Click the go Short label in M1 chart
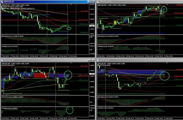Viewport: 183px width, 120px height. tap(178, 76)
